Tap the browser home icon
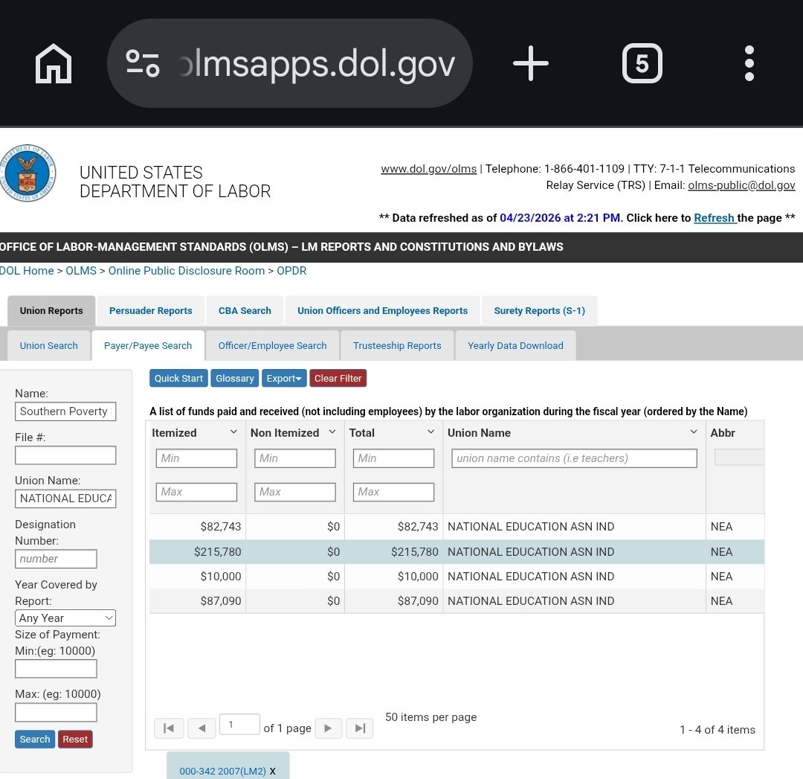The image size is (803, 779). 54,63
